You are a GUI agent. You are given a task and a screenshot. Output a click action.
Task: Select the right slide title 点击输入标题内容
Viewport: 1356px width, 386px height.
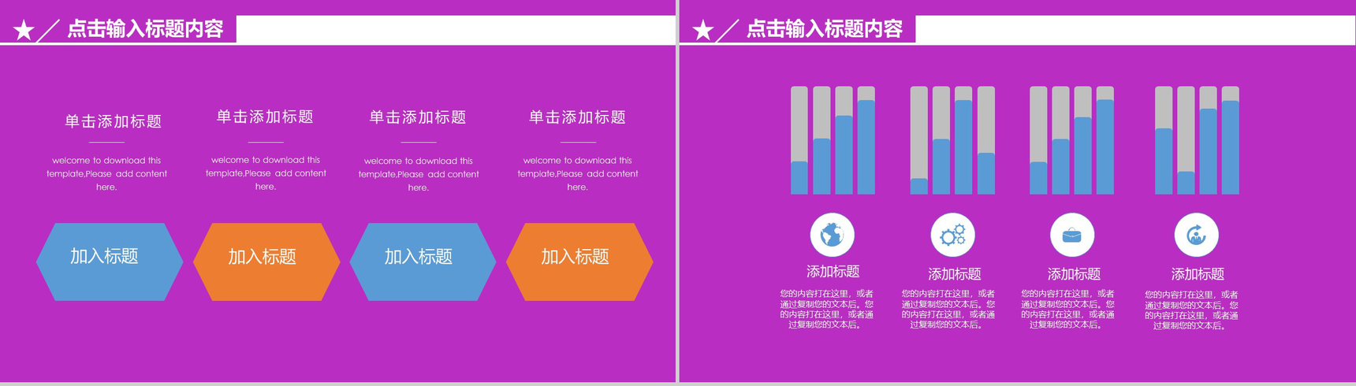(x=824, y=29)
